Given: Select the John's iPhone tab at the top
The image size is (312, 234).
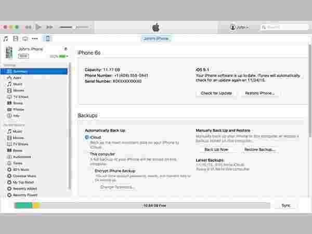Looking at the screenshot, I should [156, 38].
